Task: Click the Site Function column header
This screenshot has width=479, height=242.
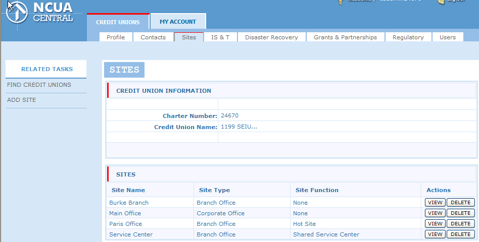Action: click(x=317, y=190)
